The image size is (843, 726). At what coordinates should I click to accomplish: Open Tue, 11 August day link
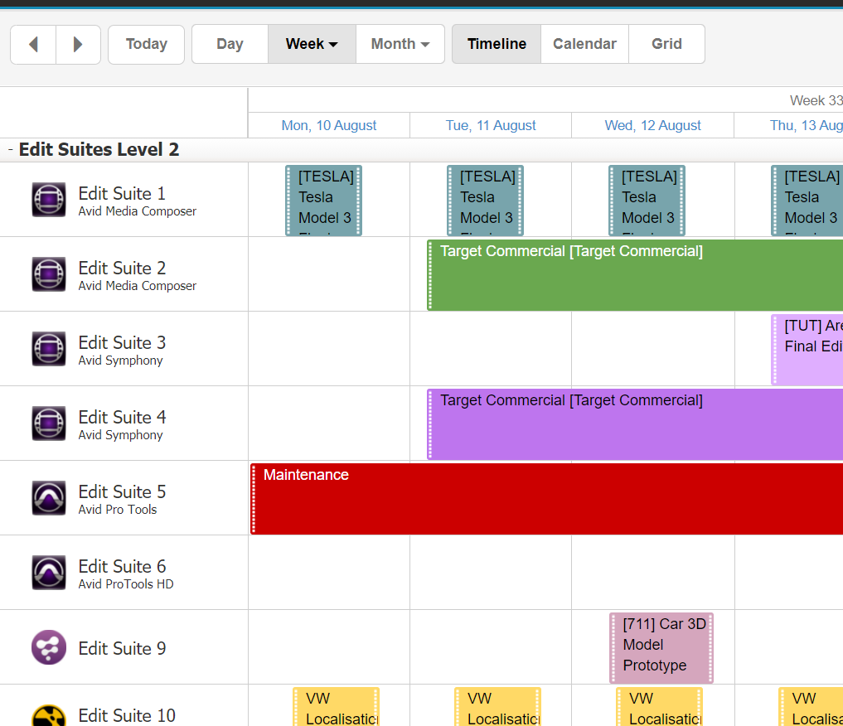tap(491, 126)
